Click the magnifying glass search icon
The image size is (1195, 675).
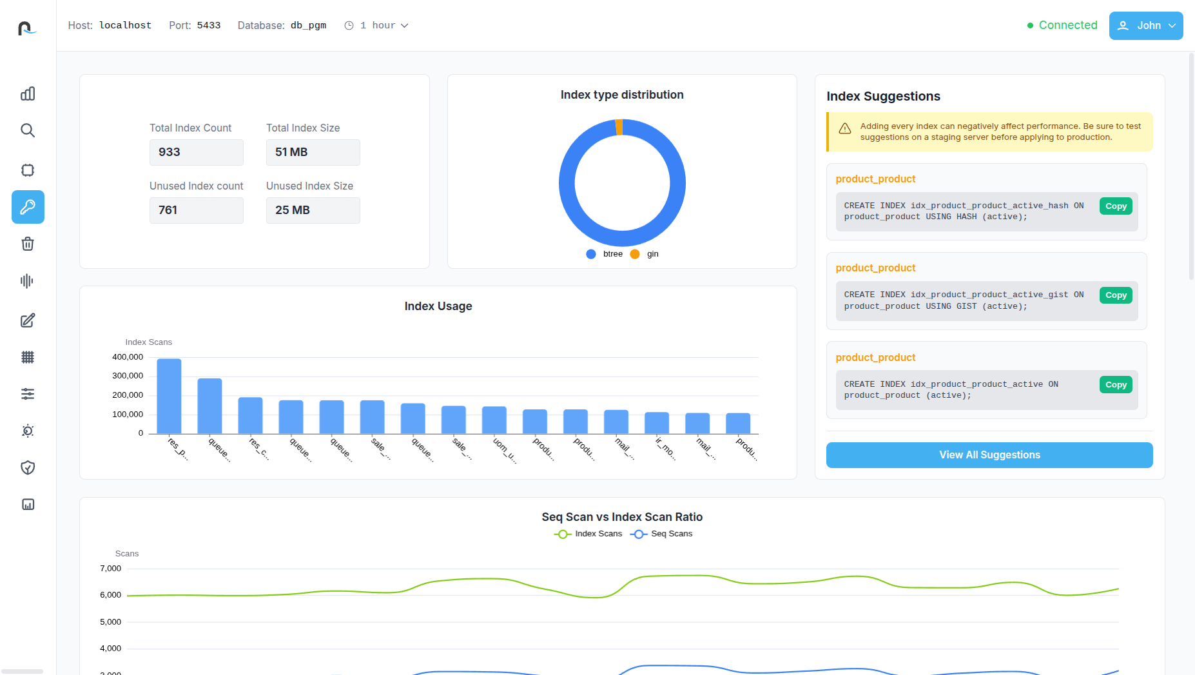click(28, 131)
